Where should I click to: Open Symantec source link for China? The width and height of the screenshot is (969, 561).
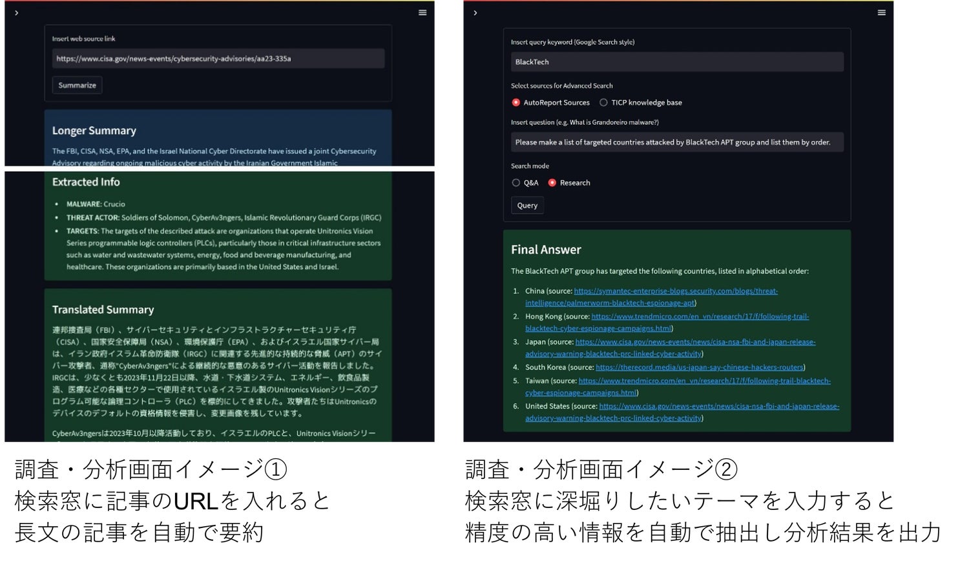[x=675, y=291]
